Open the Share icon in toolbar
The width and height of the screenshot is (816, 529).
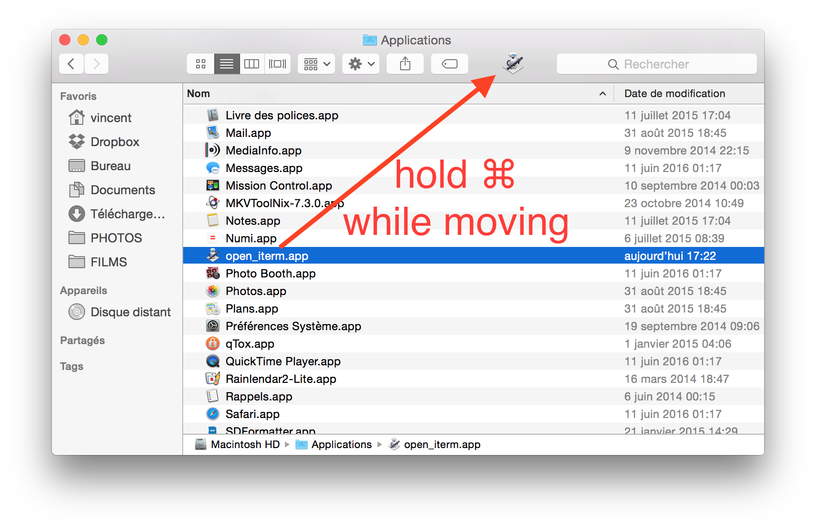[405, 63]
